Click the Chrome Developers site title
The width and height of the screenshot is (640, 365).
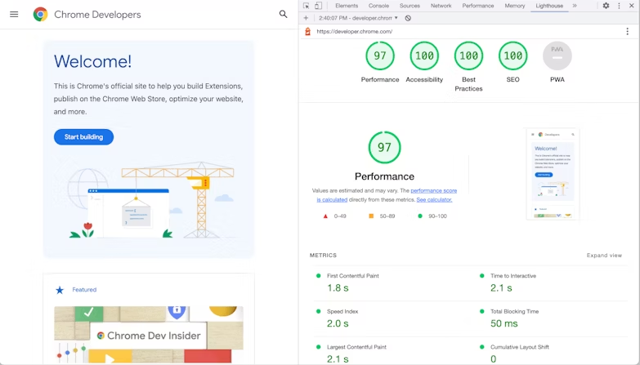click(97, 14)
